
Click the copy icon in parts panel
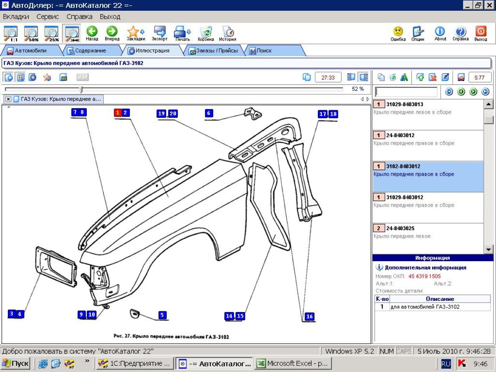[382, 77]
